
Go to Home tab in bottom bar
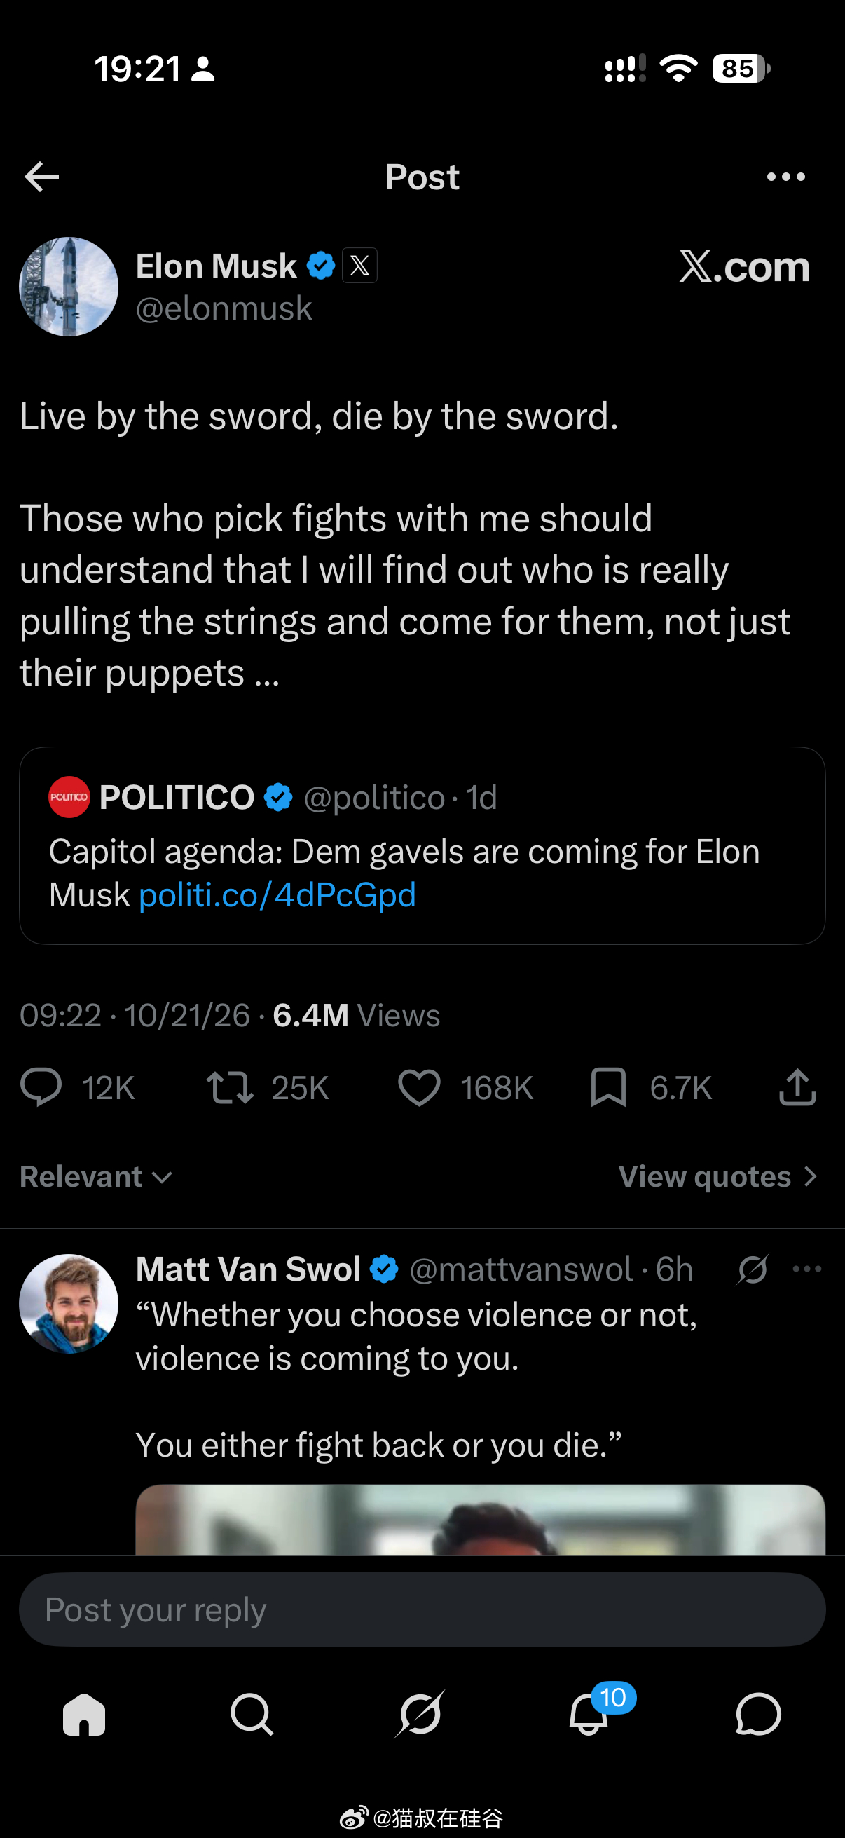(x=84, y=1714)
